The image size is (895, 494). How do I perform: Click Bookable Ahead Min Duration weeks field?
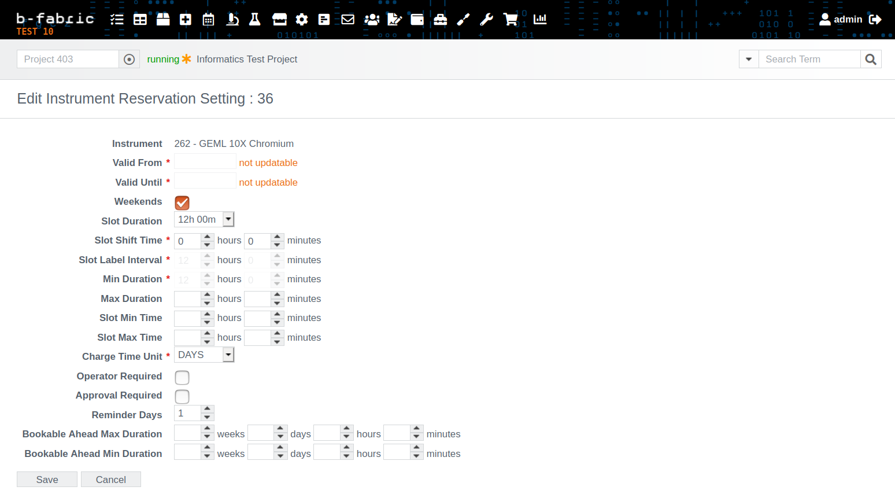click(194, 452)
